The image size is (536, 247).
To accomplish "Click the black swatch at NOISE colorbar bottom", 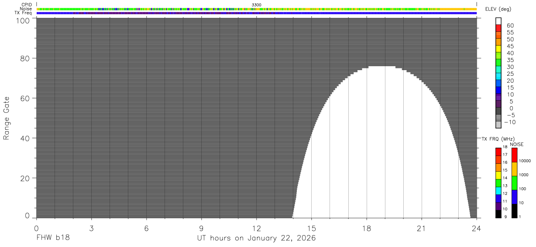I will click(515, 211).
